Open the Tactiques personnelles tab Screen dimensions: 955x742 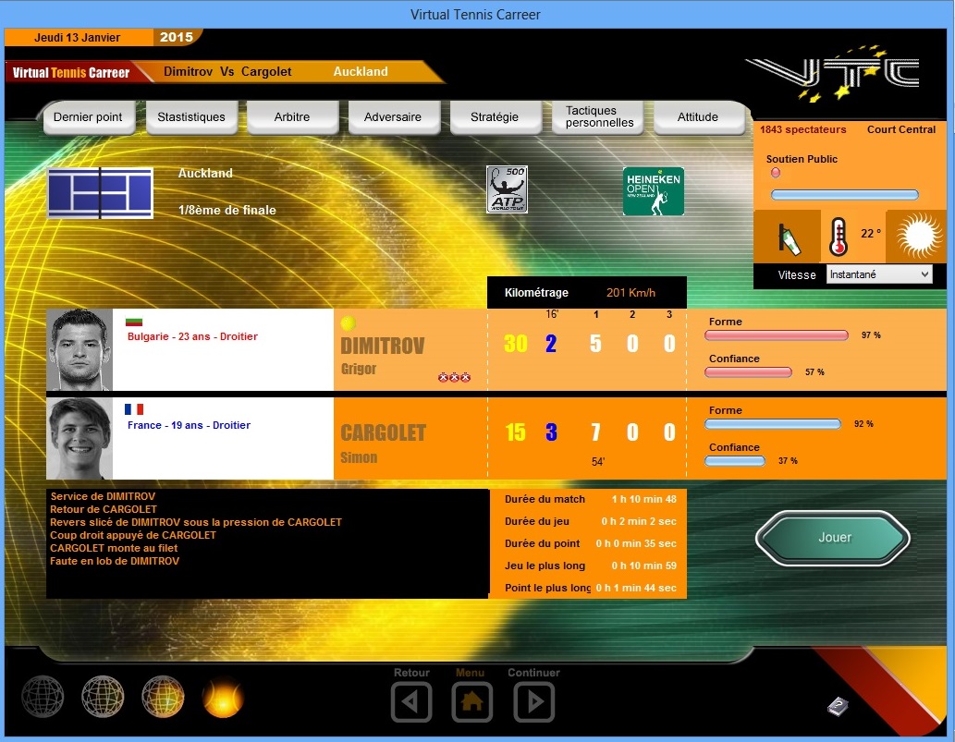599,116
